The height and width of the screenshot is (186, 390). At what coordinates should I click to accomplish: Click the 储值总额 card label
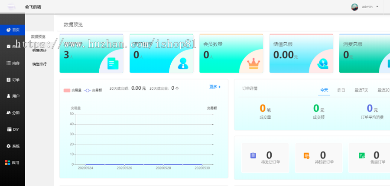tap(283, 44)
